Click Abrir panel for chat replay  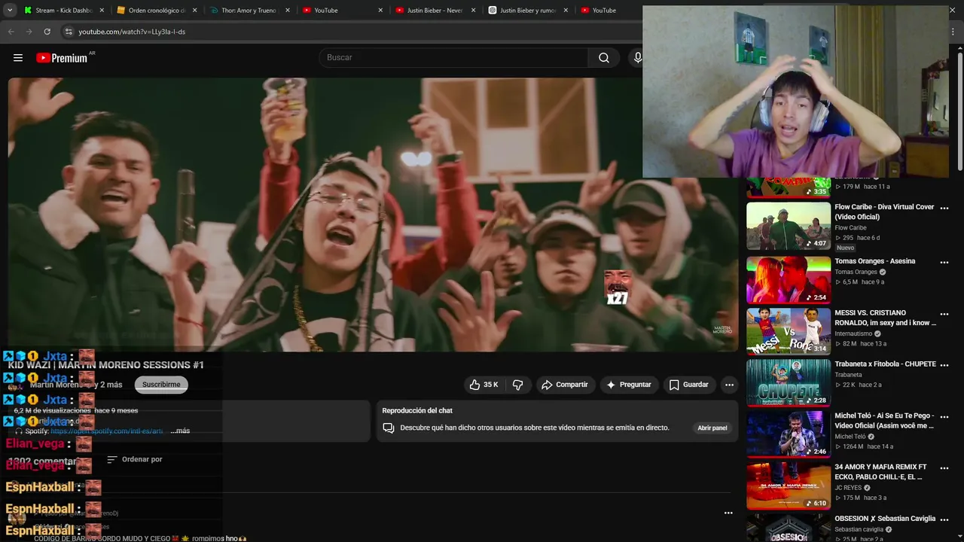[712, 428]
